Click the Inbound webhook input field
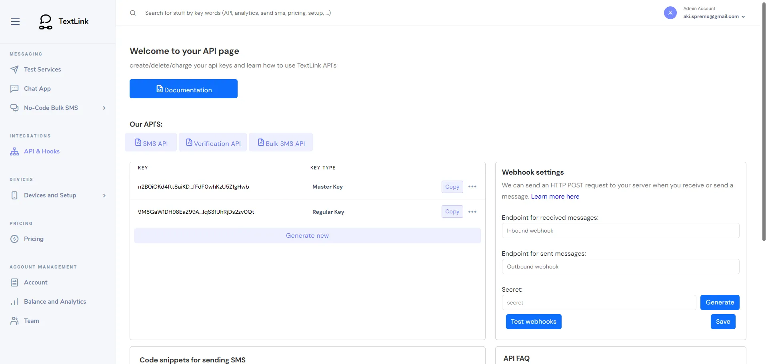Viewport: 768px width, 364px height. [x=620, y=231]
